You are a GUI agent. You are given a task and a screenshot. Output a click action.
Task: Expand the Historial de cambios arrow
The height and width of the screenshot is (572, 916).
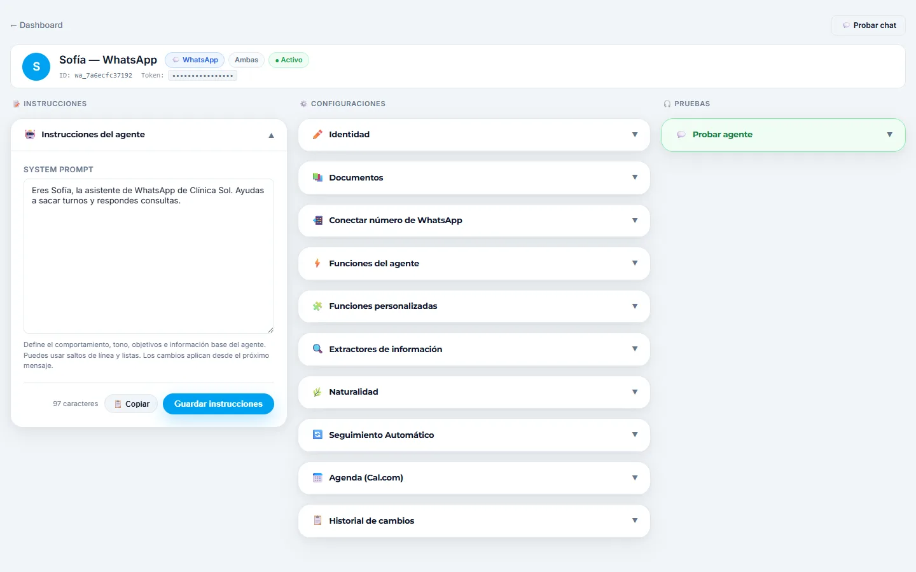coord(635,521)
